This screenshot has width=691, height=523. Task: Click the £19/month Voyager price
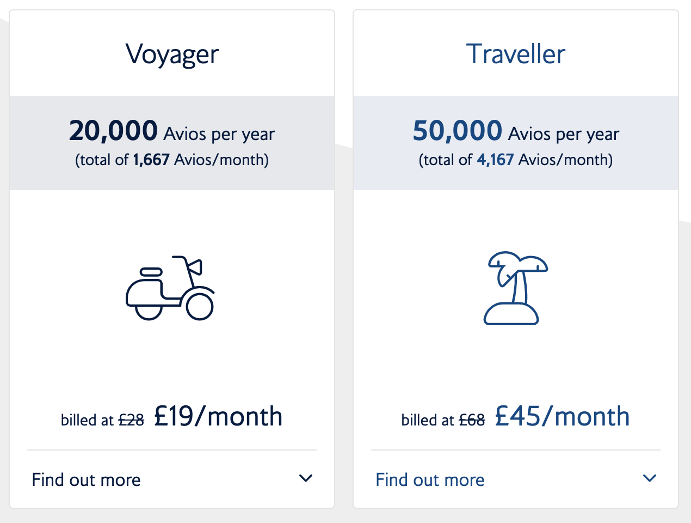pyautogui.click(x=218, y=417)
